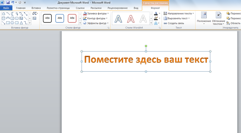Save the document from the quick access toolbar

click(x=8, y=3)
